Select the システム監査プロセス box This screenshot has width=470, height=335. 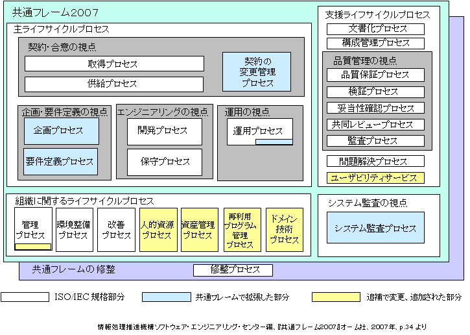(x=375, y=228)
